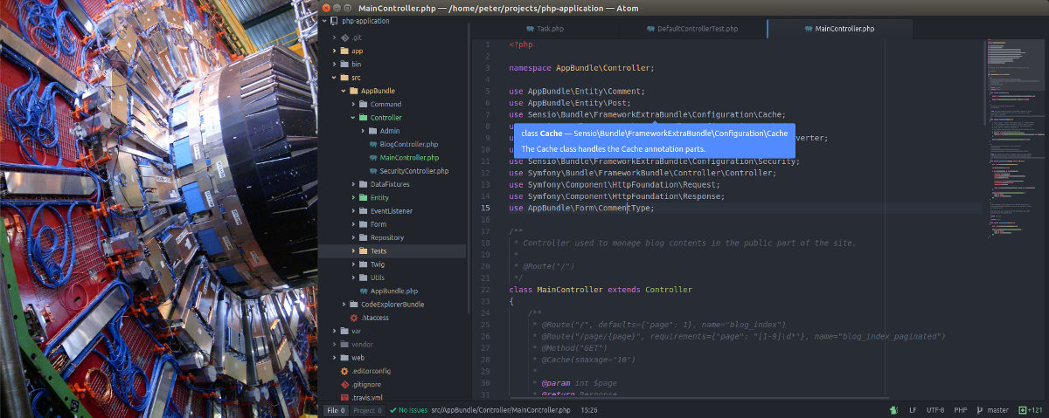Select the Project issues scope in status bar
Screen dimensions: 1049x418
tap(368, 409)
